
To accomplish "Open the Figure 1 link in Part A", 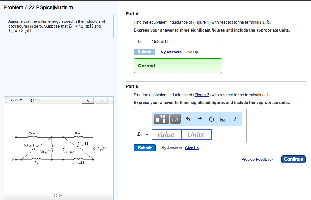I will tap(202, 22).
